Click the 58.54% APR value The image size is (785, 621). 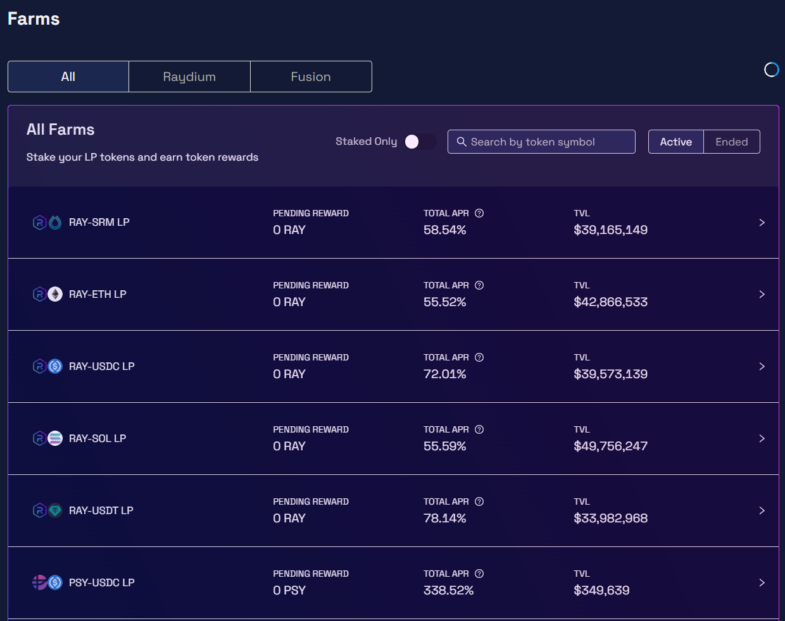[x=445, y=230]
